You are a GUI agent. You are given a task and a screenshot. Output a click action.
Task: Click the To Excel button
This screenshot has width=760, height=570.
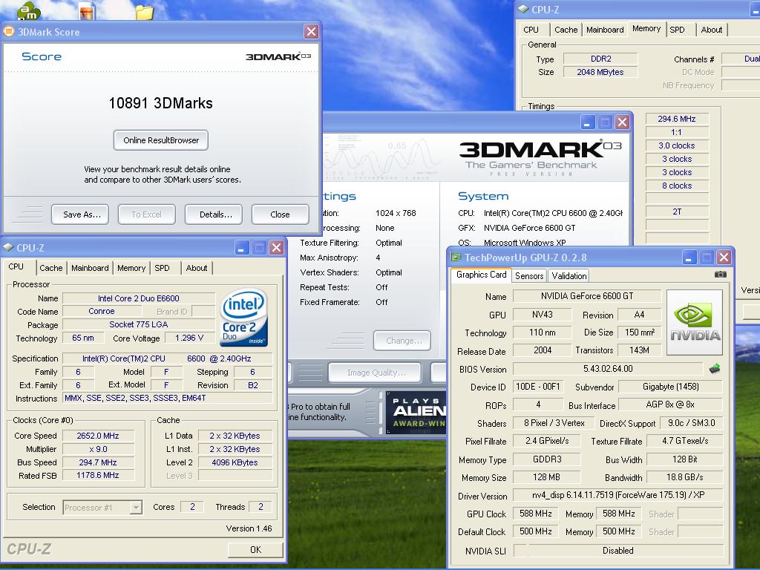[x=146, y=214]
